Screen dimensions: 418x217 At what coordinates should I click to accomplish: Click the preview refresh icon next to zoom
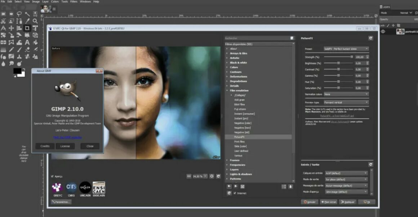point(218,176)
